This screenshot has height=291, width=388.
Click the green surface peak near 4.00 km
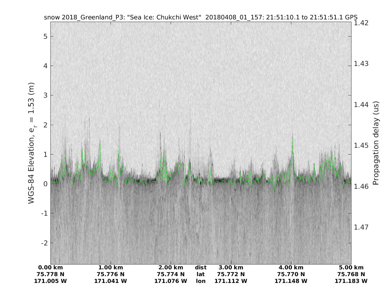click(293, 143)
